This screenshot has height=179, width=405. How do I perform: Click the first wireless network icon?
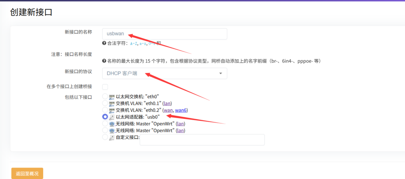[112, 124]
